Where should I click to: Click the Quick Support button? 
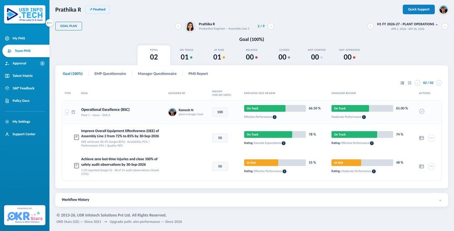coord(419,9)
